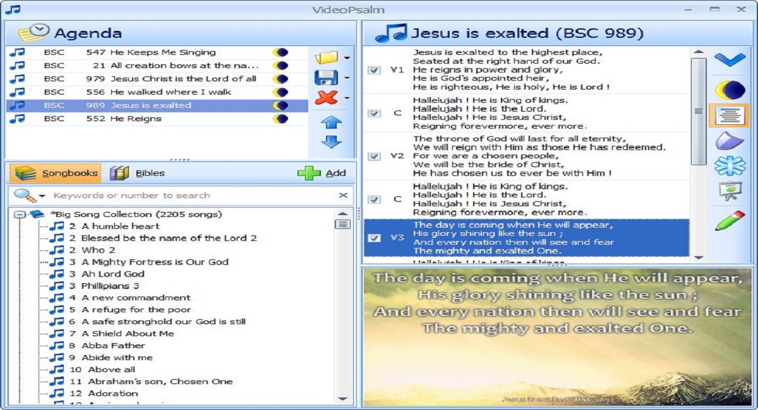The width and height of the screenshot is (758, 410).
Task: Select agenda item 552 He Reigns
Action: click(x=157, y=119)
